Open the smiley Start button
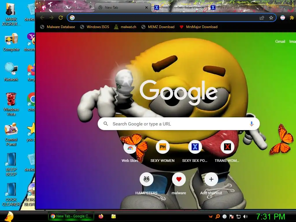Image resolution: width=296 pixels, height=222 pixels. (9, 216)
